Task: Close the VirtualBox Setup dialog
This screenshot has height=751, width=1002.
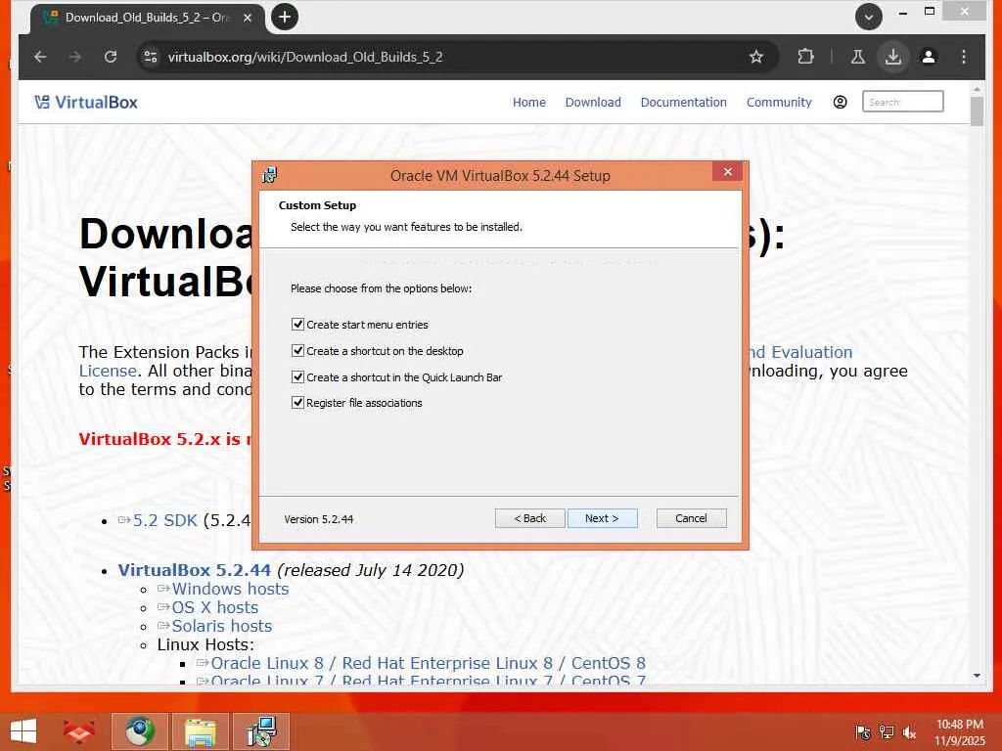Action: [727, 171]
